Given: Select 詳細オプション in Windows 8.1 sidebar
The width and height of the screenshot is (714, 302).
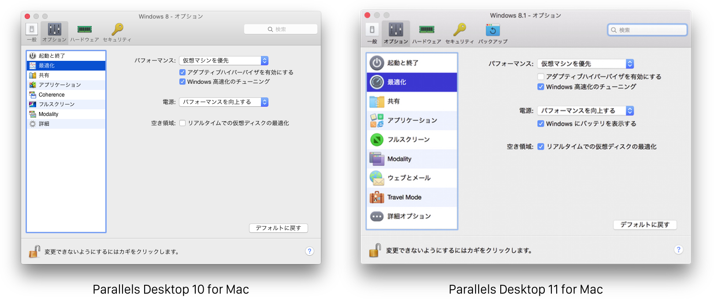Looking at the screenshot, I should (x=412, y=216).
